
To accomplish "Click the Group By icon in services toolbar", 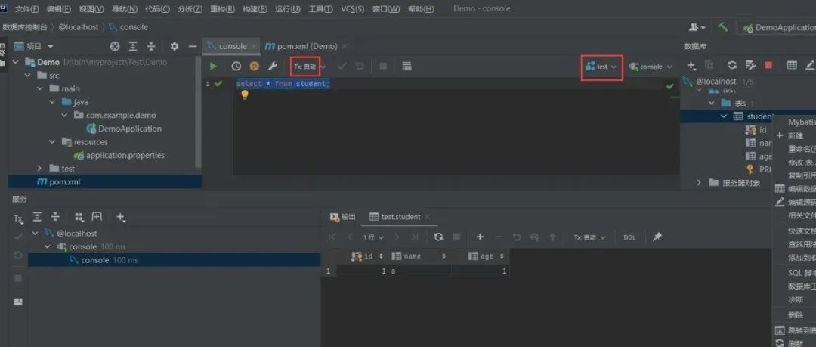I will point(79,217).
